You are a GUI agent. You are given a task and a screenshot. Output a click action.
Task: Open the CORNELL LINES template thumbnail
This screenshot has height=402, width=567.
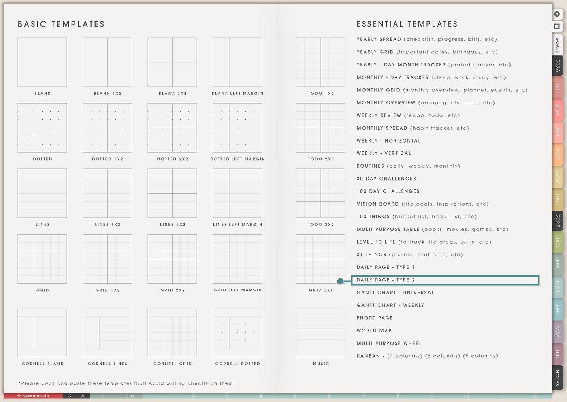107,332
